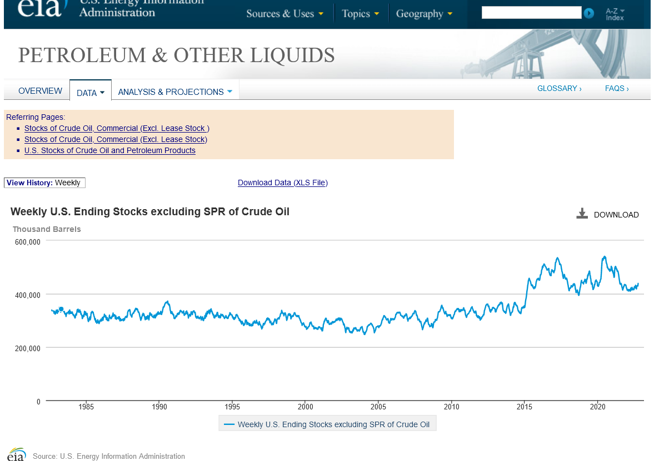The image size is (654, 461).
Task: Switch to the Overview tab
Action: pyautogui.click(x=40, y=91)
